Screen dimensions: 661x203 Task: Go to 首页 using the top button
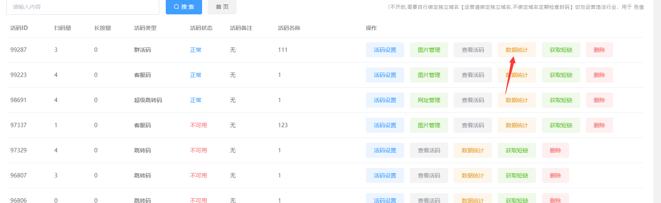[222, 7]
